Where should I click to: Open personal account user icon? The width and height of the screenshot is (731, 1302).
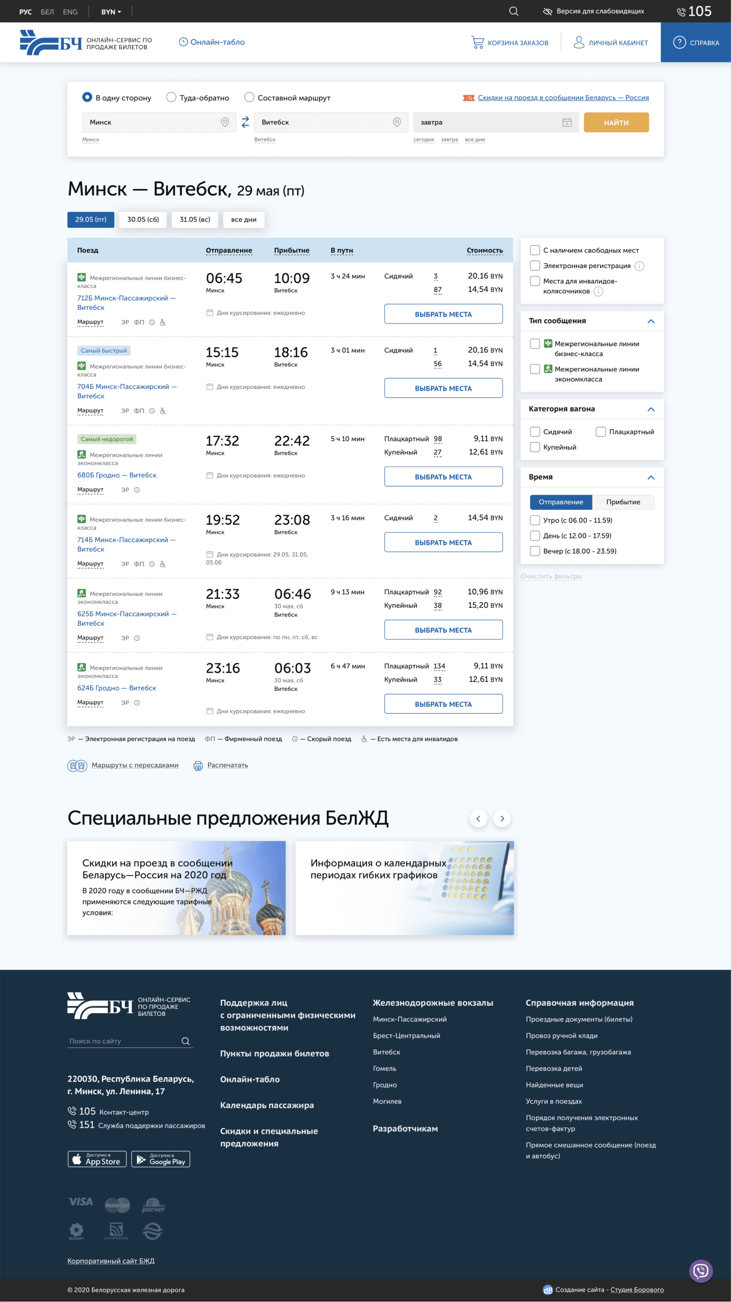click(x=578, y=43)
